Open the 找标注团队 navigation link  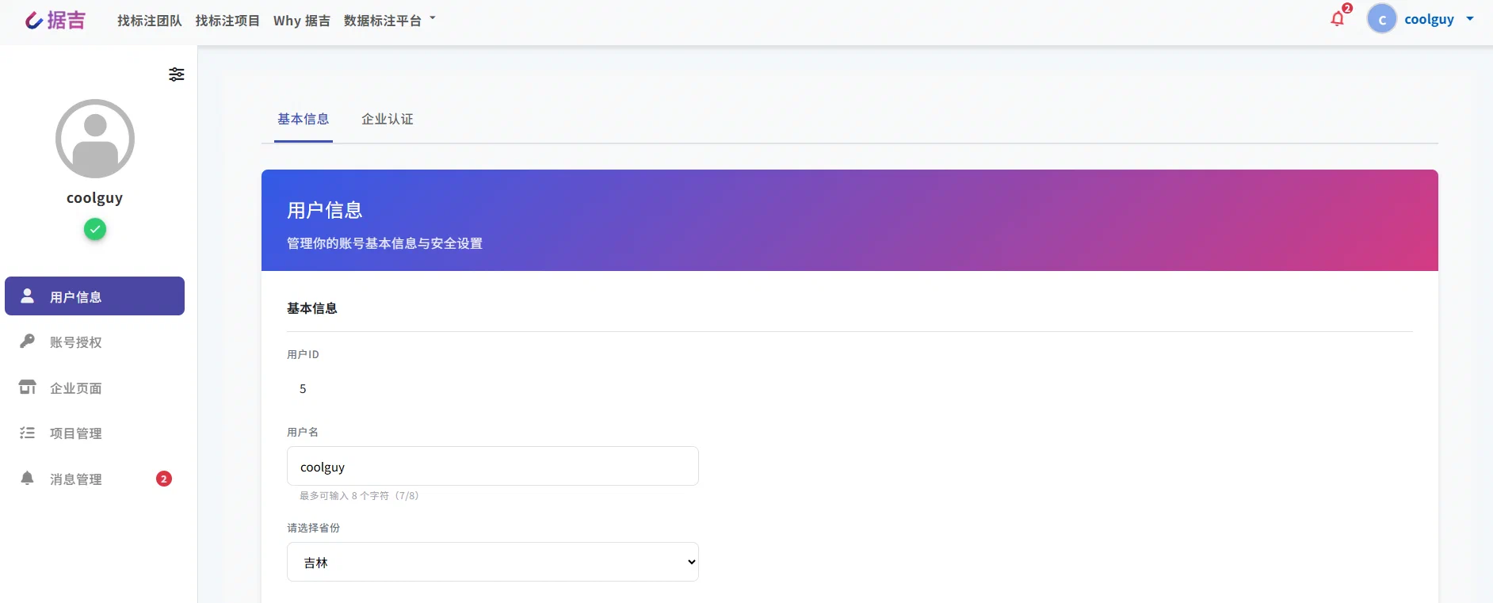(150, 21)
